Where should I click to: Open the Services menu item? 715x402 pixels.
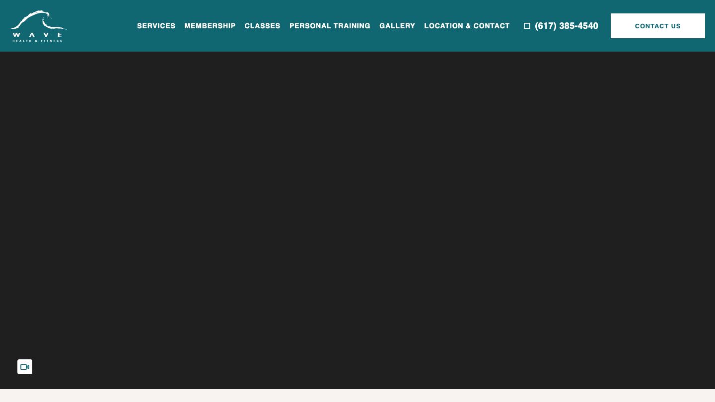click(x=156, y=26)
